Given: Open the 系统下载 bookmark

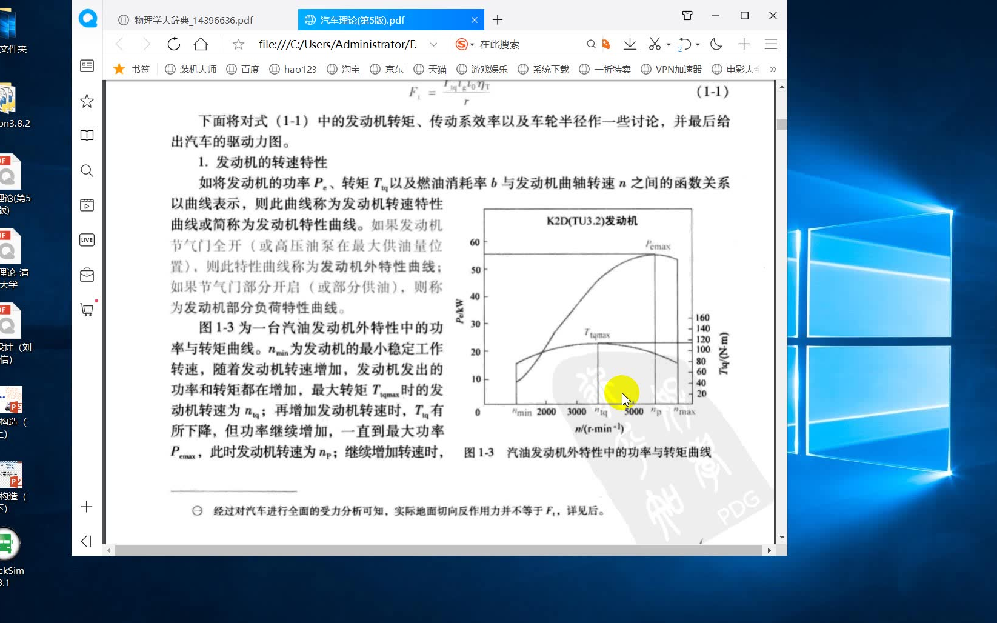Looking at the screenshot, I should coord(544,69).
